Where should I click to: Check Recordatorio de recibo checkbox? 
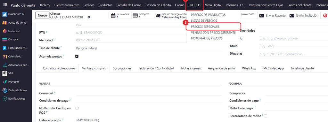coord(266,116)
